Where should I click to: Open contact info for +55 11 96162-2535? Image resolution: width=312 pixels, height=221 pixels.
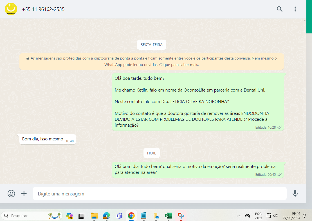(x=43, y=9)
